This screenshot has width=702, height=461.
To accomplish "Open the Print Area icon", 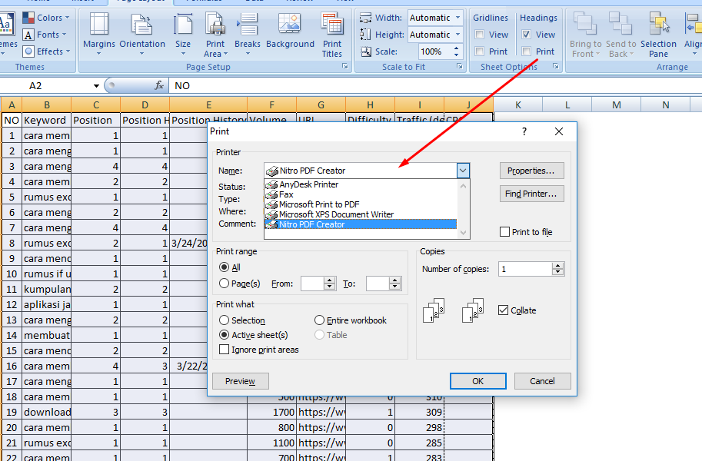I will click(215, 25).
